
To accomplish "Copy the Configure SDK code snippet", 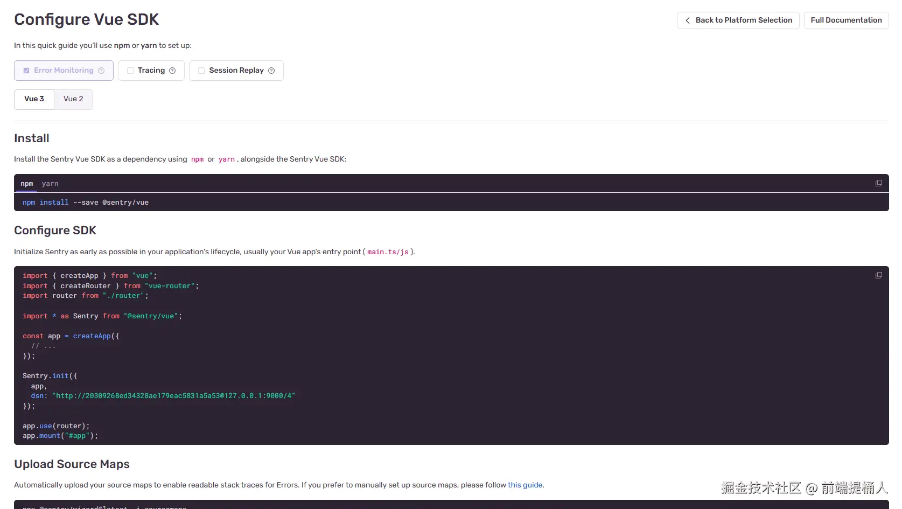I will (879, 275).
